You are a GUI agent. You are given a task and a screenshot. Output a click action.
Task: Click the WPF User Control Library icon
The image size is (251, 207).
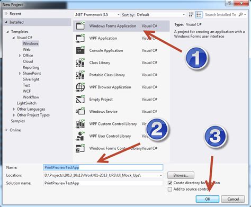[x=80, y=136]
